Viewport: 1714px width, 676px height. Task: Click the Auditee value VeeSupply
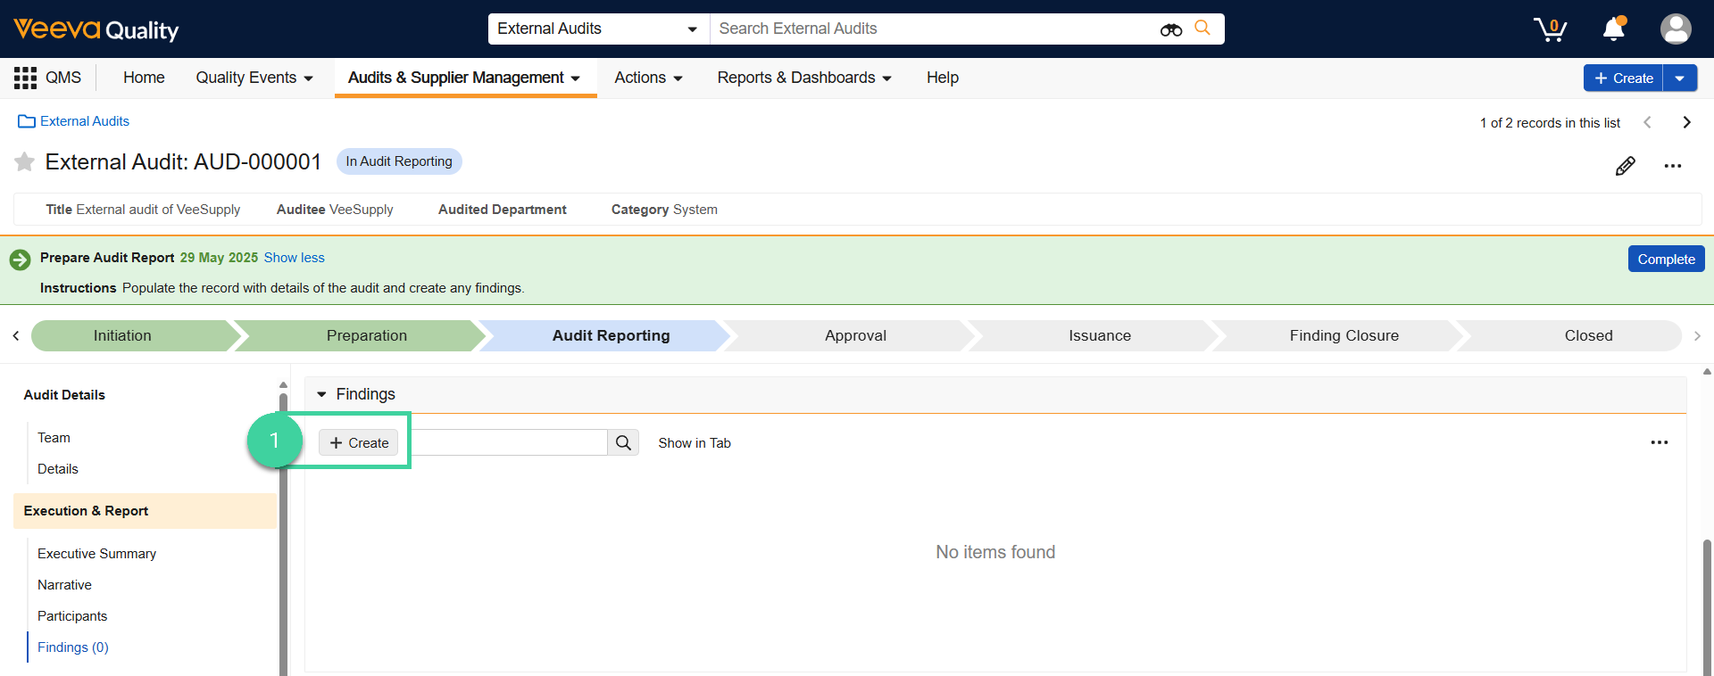coord(362,210)
